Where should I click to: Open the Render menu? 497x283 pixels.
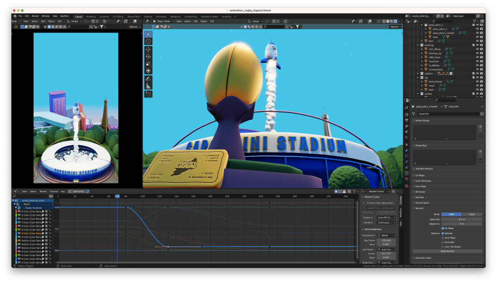point(35,16)
